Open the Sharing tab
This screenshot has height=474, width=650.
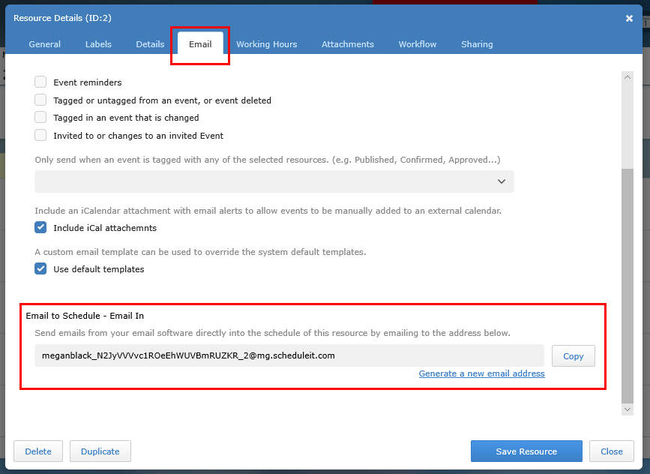pyautogui.click(x=477, y=44)
